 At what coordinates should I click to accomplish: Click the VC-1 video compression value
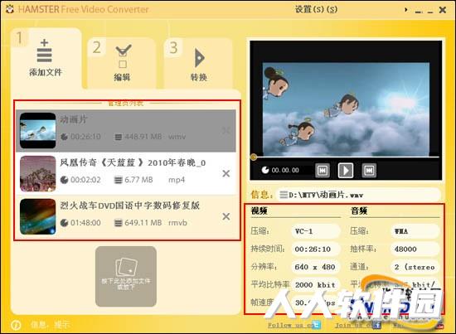[x=316, y=231]
